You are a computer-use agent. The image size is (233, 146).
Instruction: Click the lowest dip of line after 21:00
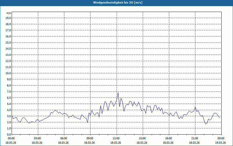point(206,124)
